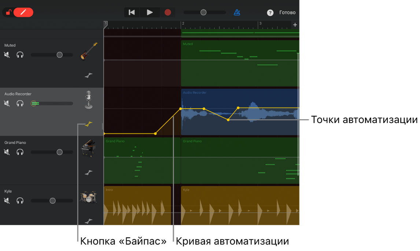420x251 pixels.
Task: Adjust Muted track volume slider
Action: (59, 55)
